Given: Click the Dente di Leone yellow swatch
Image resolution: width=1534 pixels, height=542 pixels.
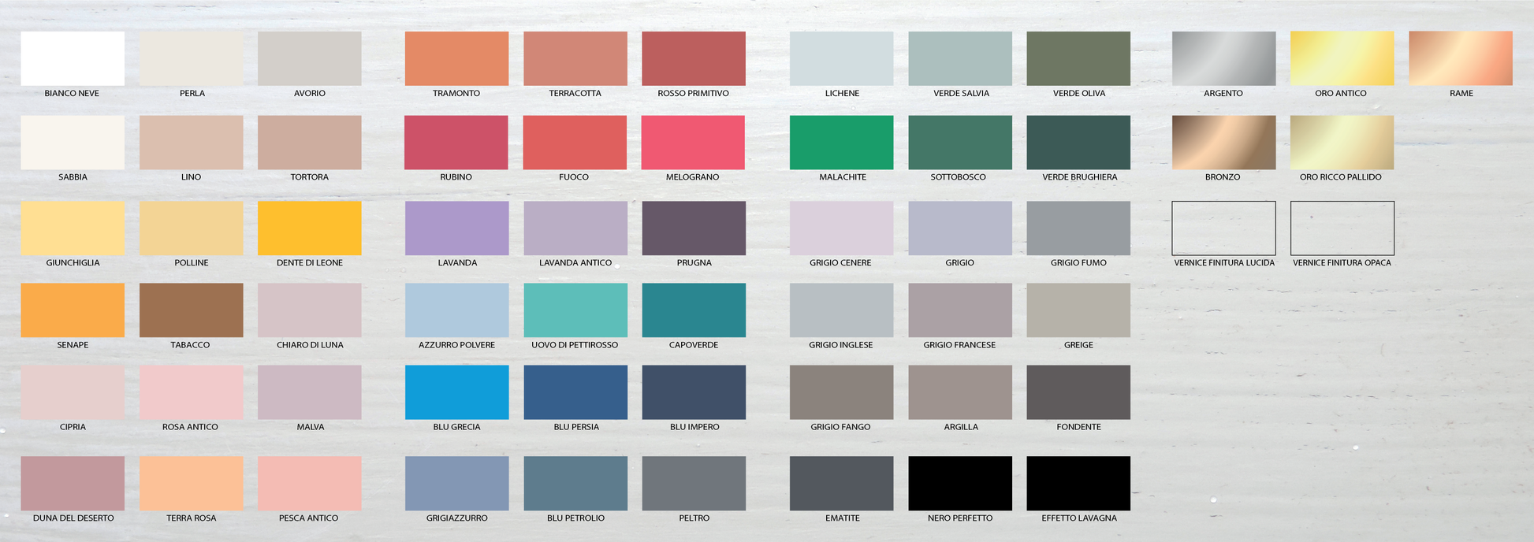Looking at the screenshot, I should [310, 228].
